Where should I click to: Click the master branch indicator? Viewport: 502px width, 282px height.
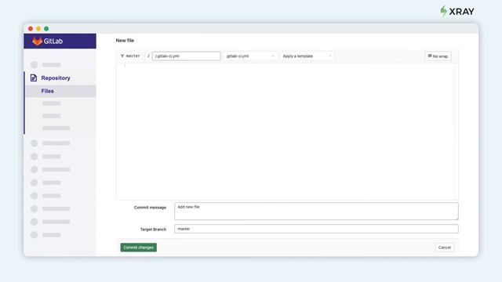pyautogui.click(x=130, y=56)
